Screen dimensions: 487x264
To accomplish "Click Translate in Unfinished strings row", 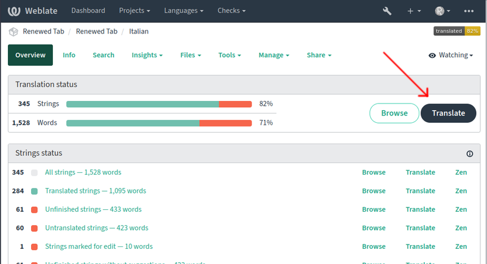I will [421, 209].
